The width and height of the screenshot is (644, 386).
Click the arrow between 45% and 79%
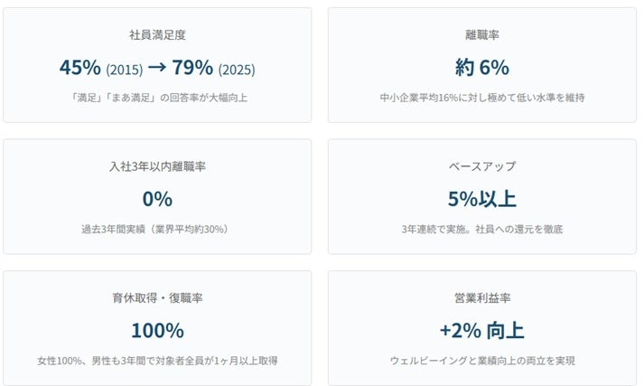coord(157,68)
